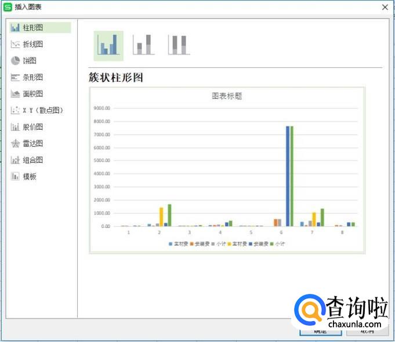Click category label 6 on horizontal axis
Screen dimensions: 395x342
click(281, 232)
